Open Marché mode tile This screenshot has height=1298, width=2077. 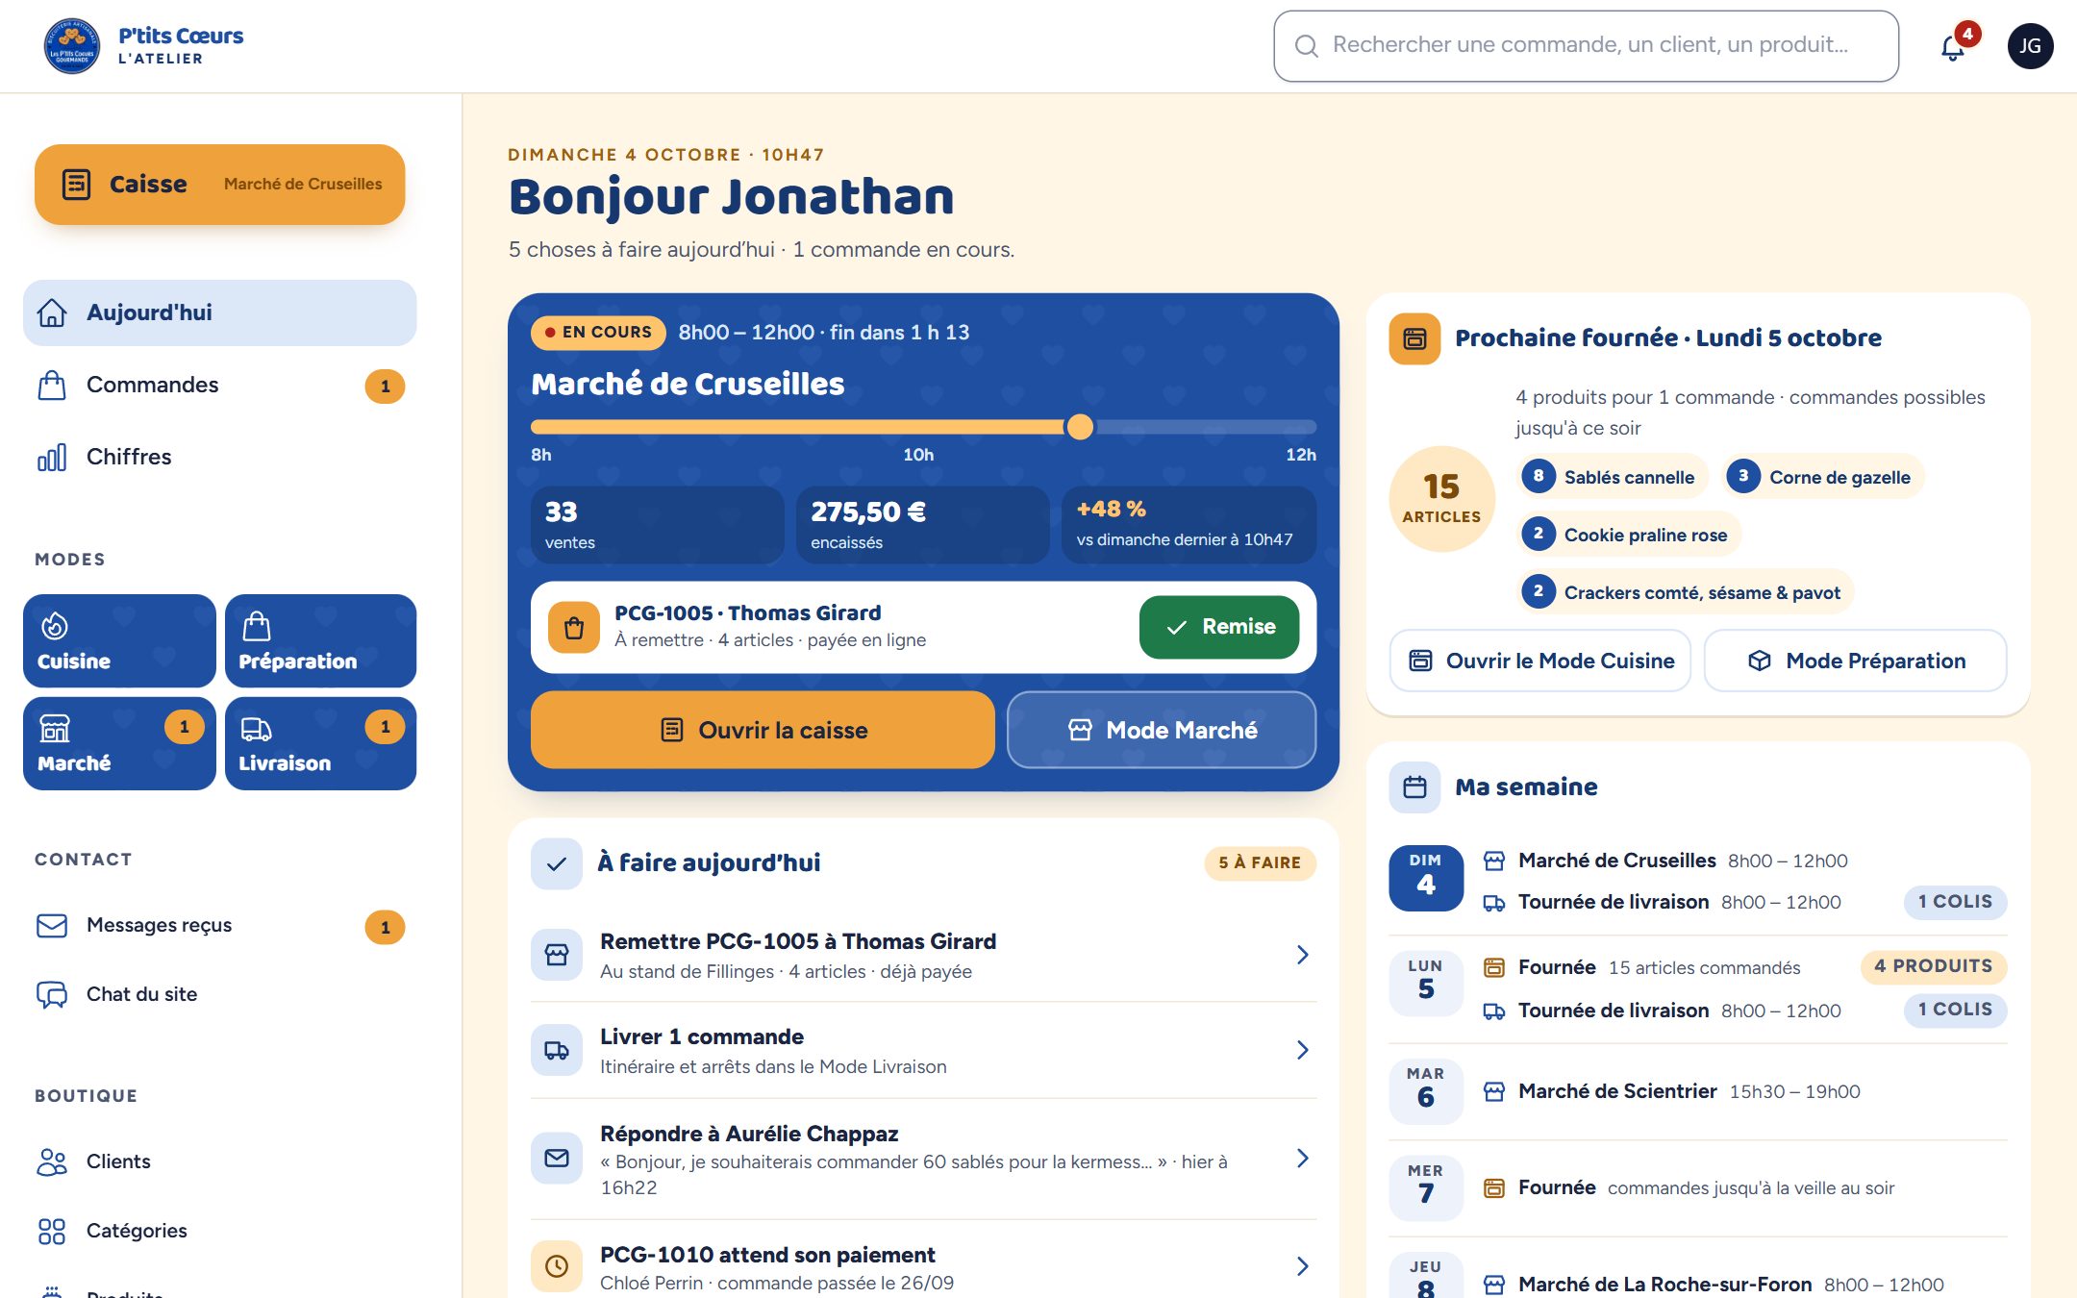[x=119, y=743]
